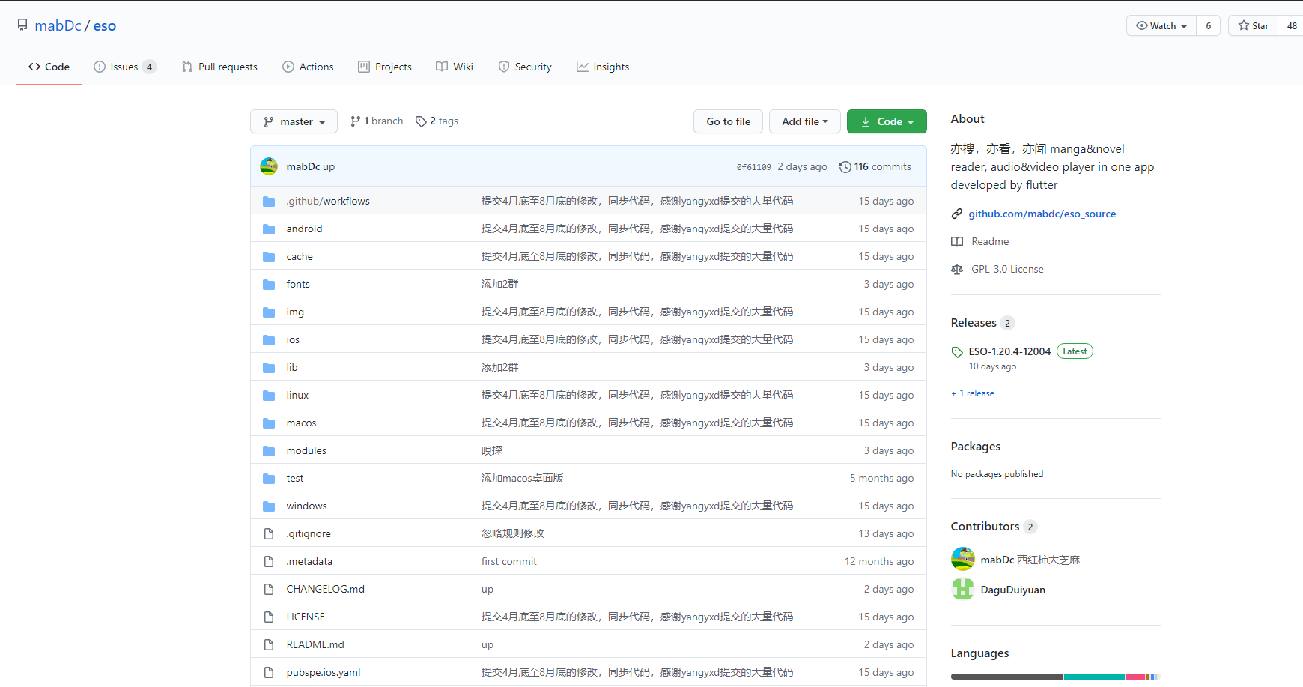
Task: Click the fonts folder icon
Action: [269, 284]
